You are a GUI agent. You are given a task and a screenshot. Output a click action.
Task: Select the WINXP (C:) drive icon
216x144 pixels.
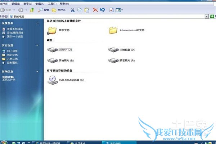click(52, 50)
